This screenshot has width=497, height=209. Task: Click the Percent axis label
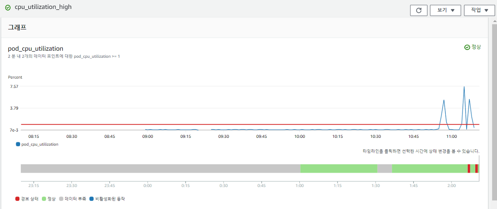point(15,77)
